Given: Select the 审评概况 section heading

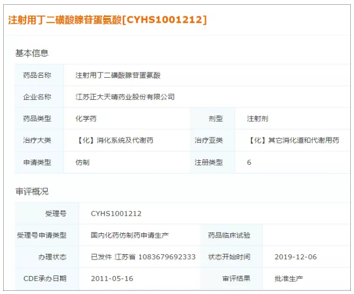Looking at the screenshot, I should click(32, 191).
